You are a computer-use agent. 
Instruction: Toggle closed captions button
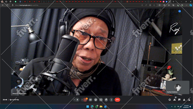pos(91,100)
